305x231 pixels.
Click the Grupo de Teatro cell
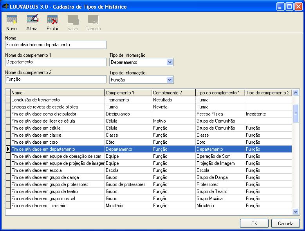pyautogui.click(x=220, y=191)
